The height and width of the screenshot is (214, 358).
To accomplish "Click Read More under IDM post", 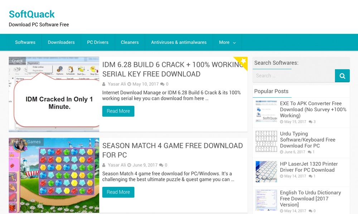I will coord(118,111).
